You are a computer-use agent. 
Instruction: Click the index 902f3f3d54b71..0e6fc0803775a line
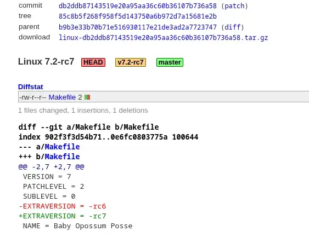(x=108, y=137)
